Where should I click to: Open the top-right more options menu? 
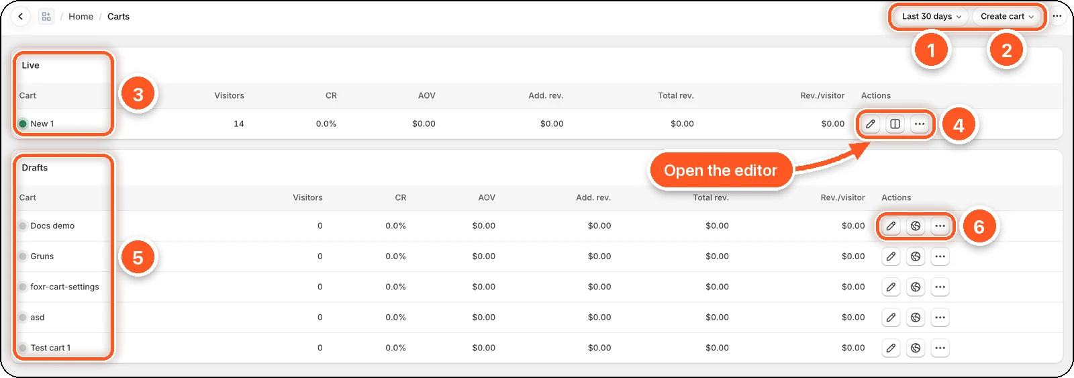click(1057, 16)
